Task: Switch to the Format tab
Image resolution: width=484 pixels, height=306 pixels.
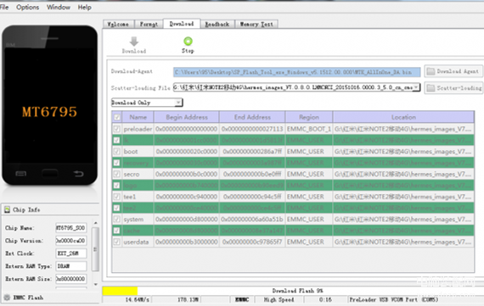Action: pyautogui.click(x=149, y=24)
